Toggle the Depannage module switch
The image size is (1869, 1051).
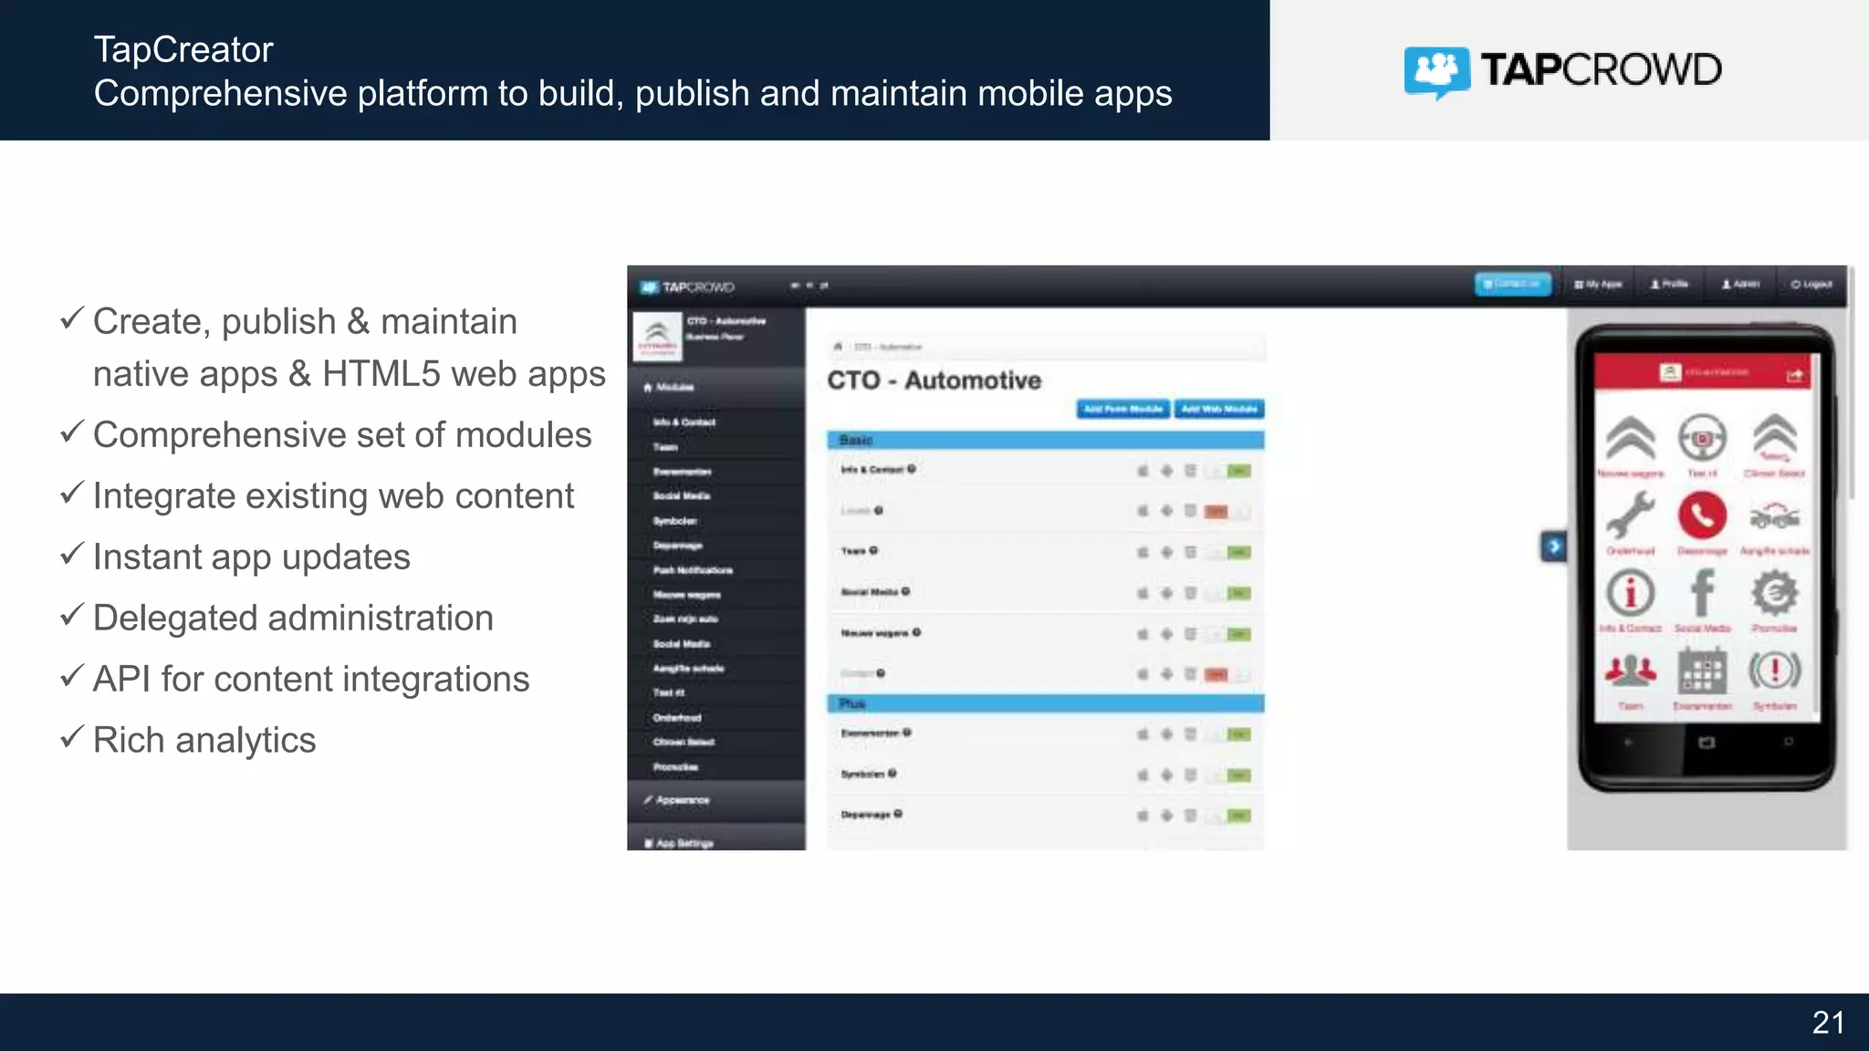(1228, 816)
